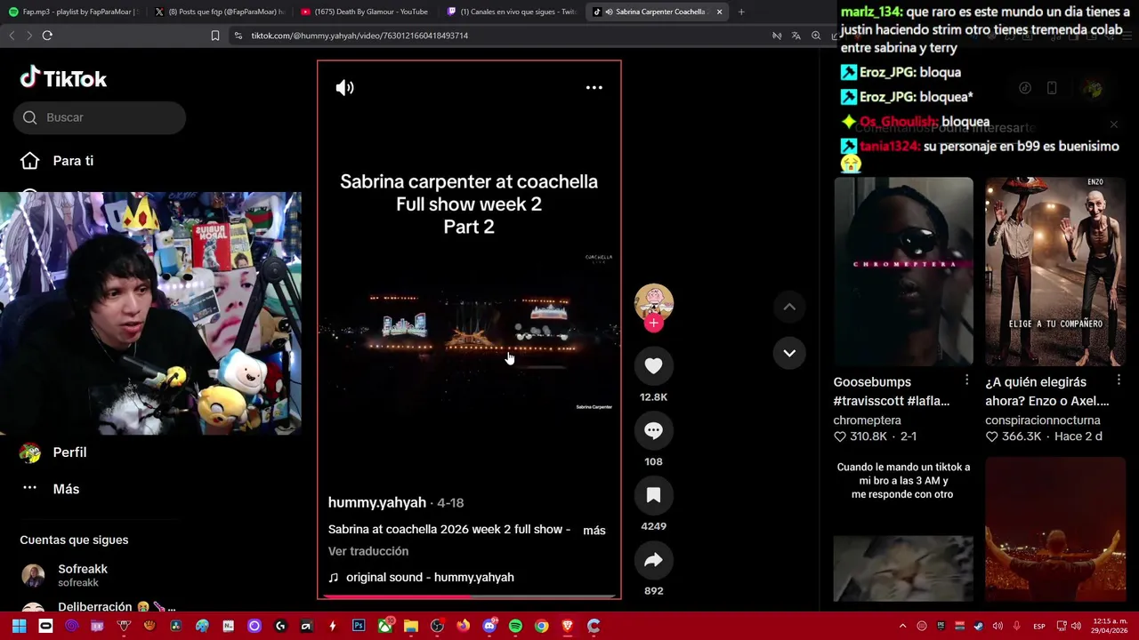Switch the ESP keyboard language indicator
This screenshot has width=1139, height=640.
1039,626
